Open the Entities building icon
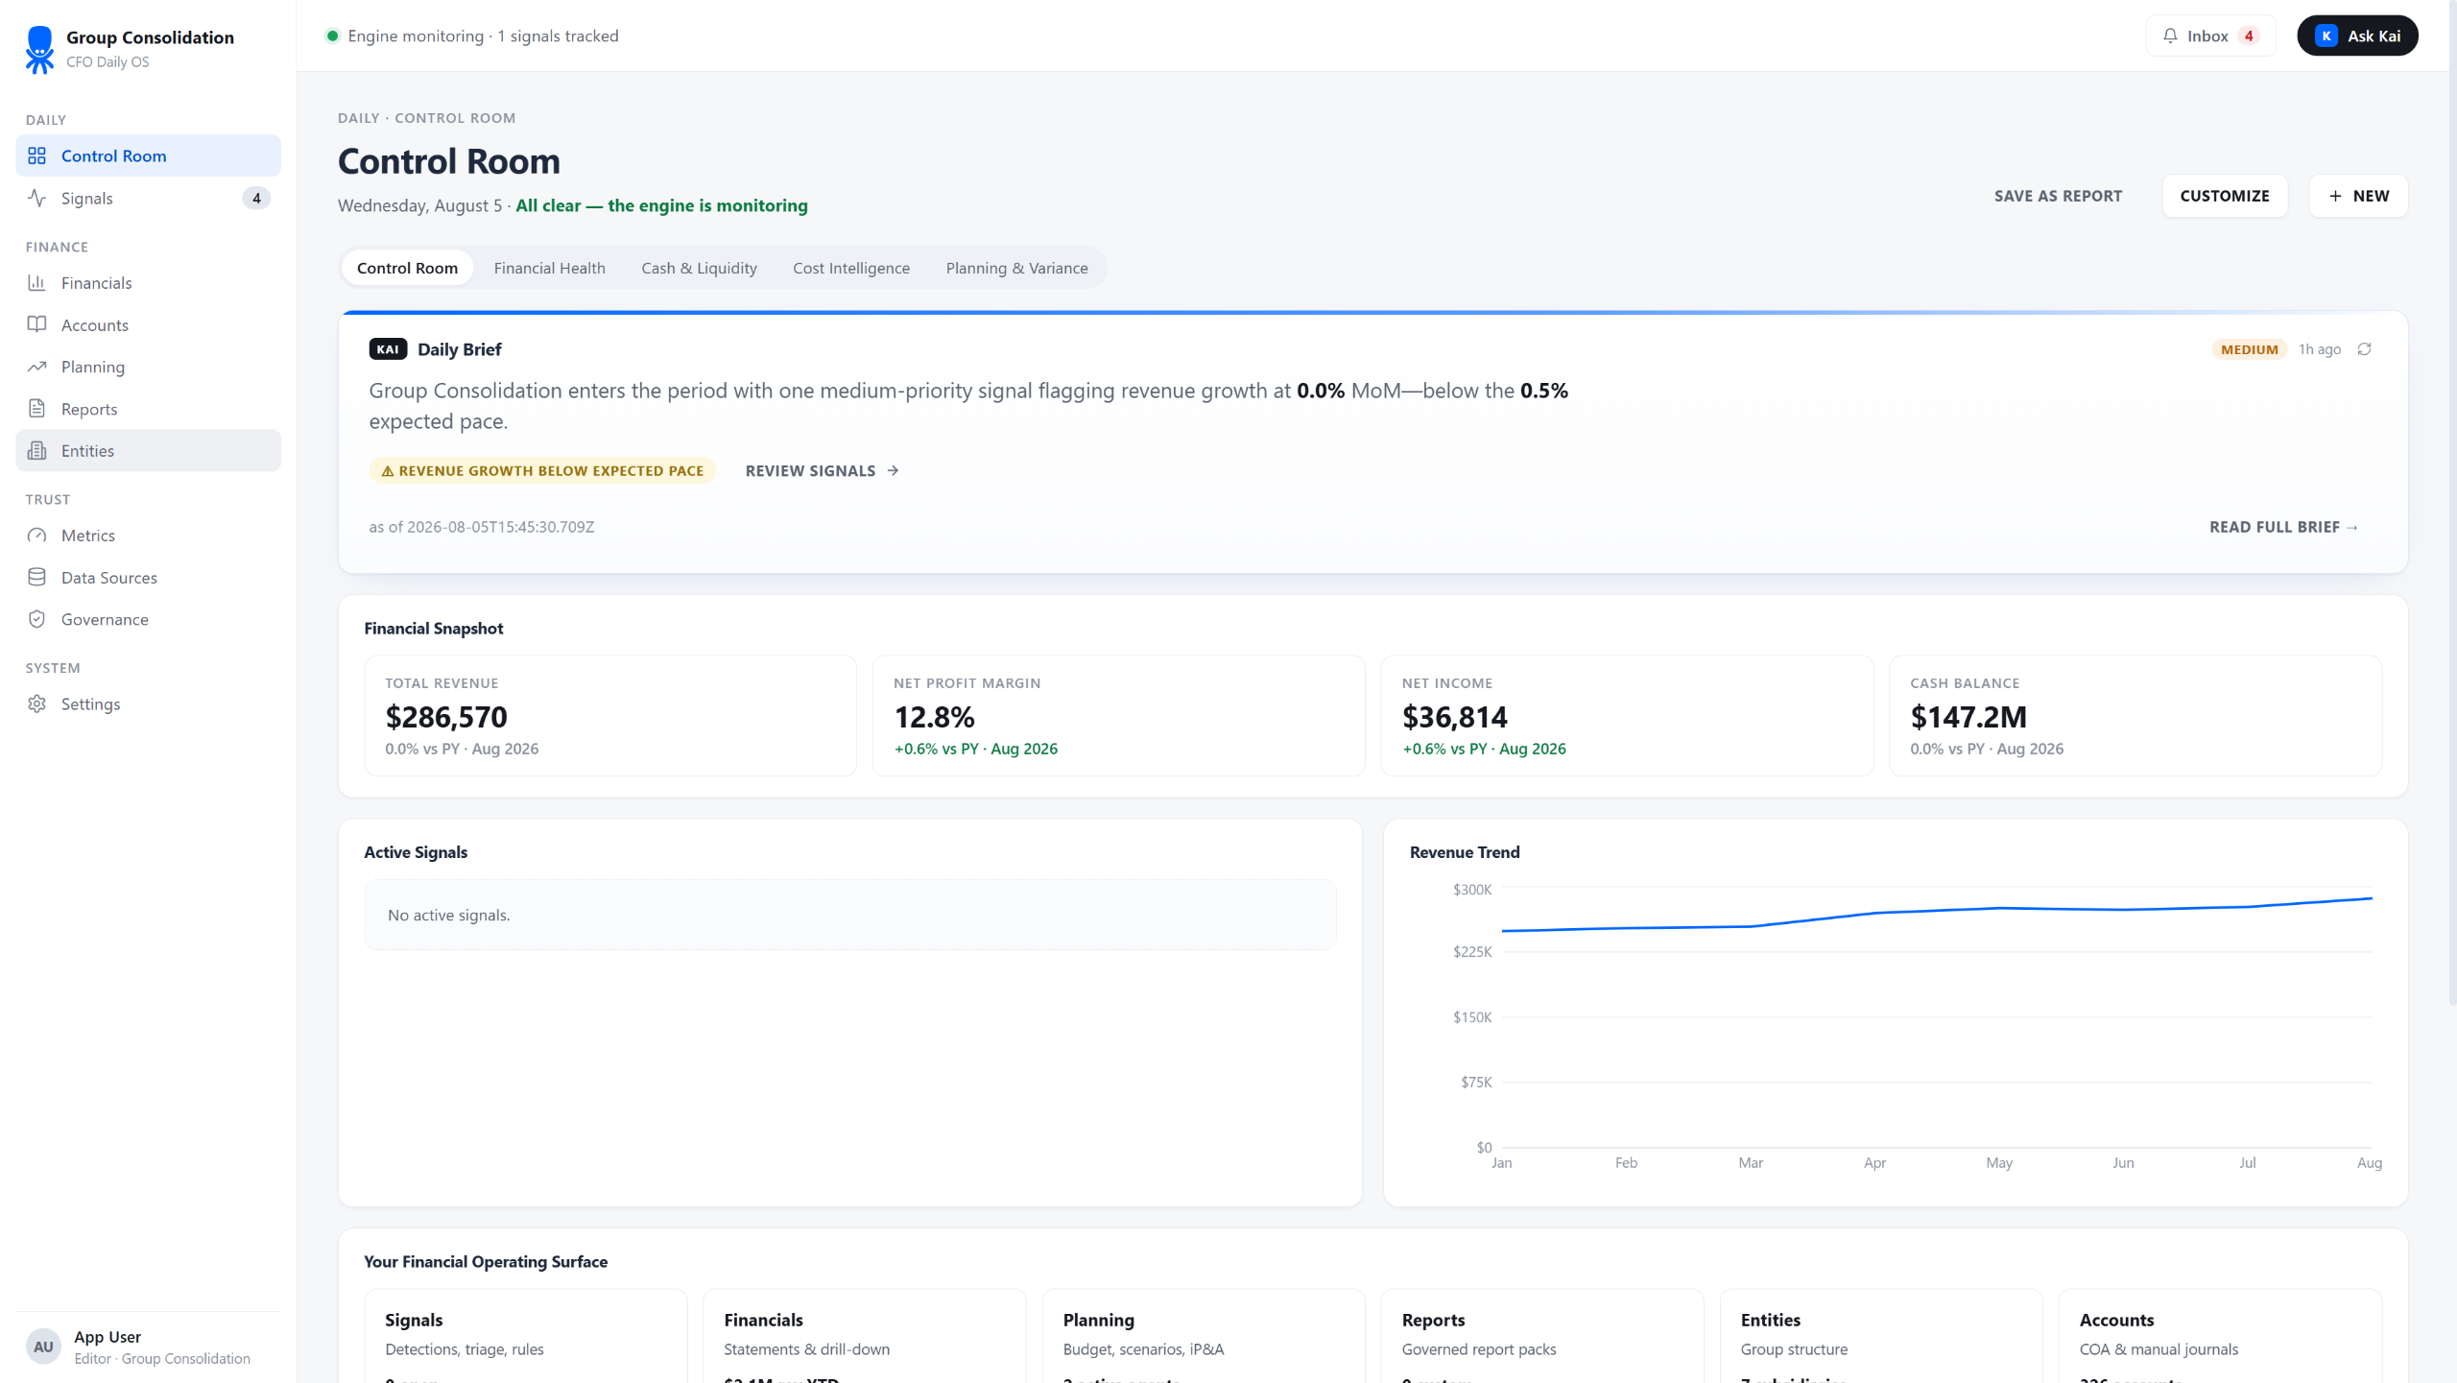 (36, 450)
